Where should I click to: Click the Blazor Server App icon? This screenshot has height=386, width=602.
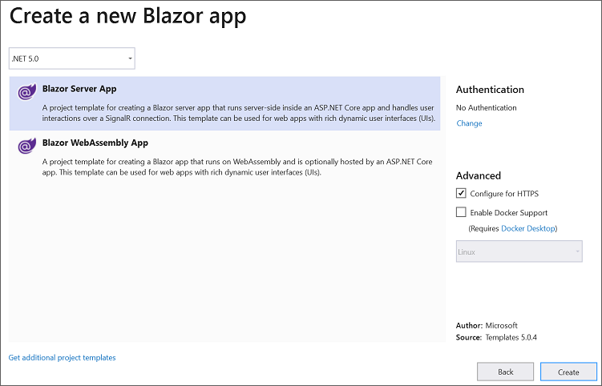click(26, 93)
